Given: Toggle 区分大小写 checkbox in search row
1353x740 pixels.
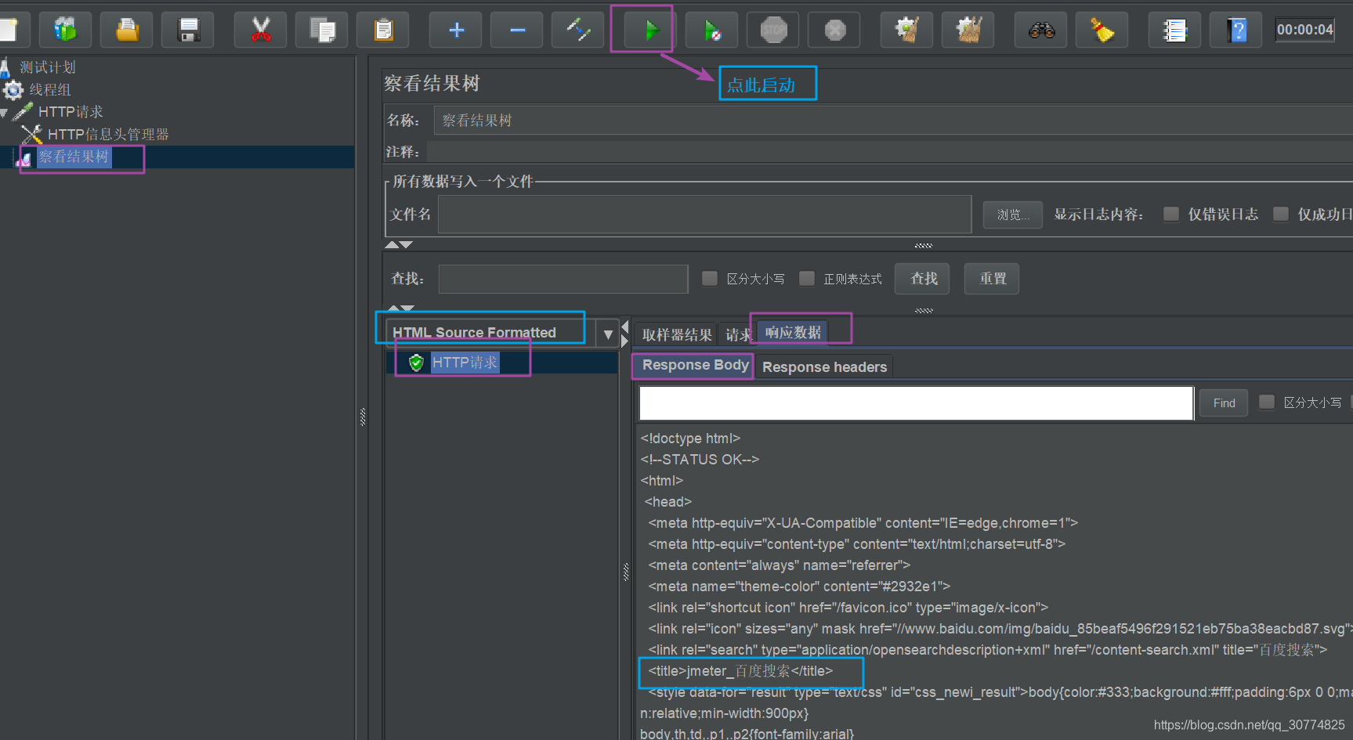Looking at the screenshot, I should point(710,278).
